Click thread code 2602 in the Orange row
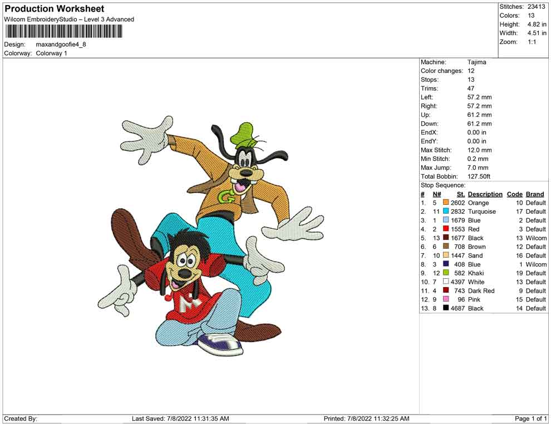The width and height of the screenshot is (551, 424). [x=457, y=203]
